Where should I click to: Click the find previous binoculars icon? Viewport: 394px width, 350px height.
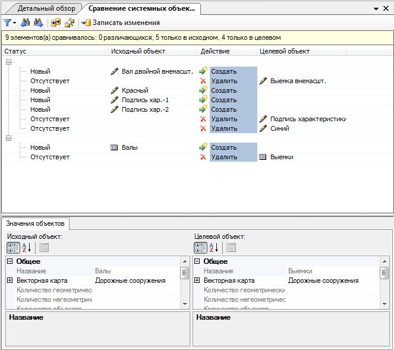point(25,23)
